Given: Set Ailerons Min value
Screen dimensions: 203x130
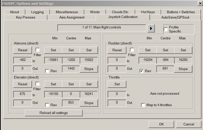Looking at the screenshot, I should coord(53,50).
